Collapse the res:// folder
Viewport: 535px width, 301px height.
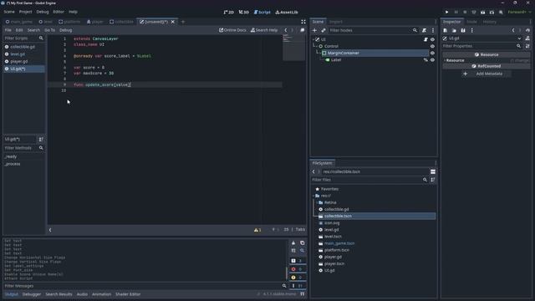[313, 196]
